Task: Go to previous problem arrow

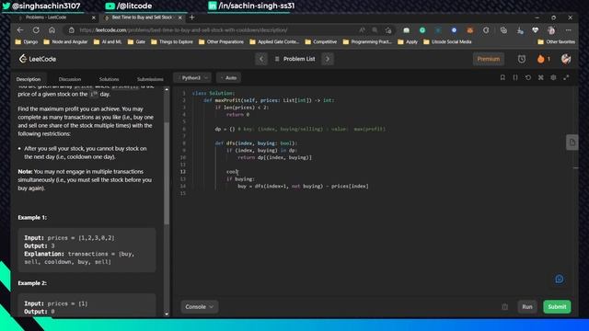Action: click(x=261, y=59)
